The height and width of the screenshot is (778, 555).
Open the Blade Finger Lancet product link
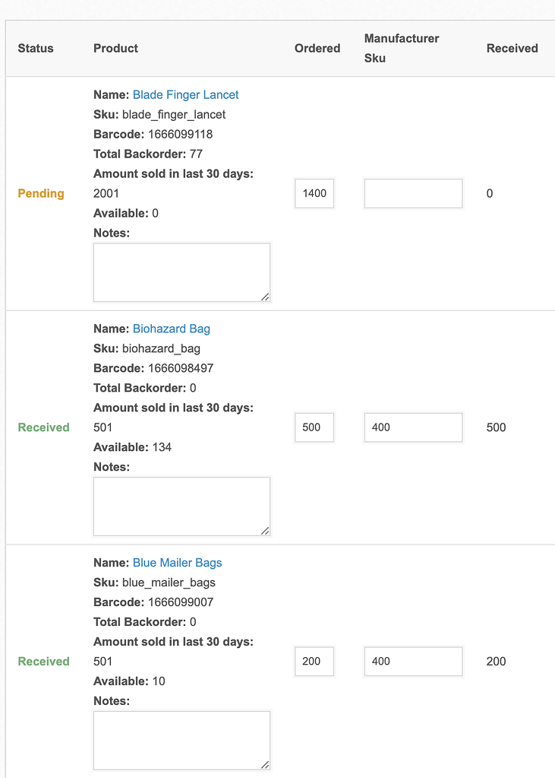[185, 94]
